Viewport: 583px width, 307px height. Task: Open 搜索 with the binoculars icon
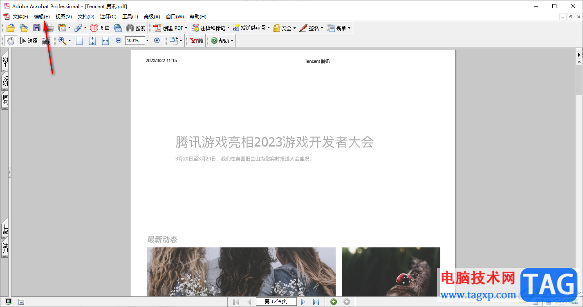coord(136,28)
